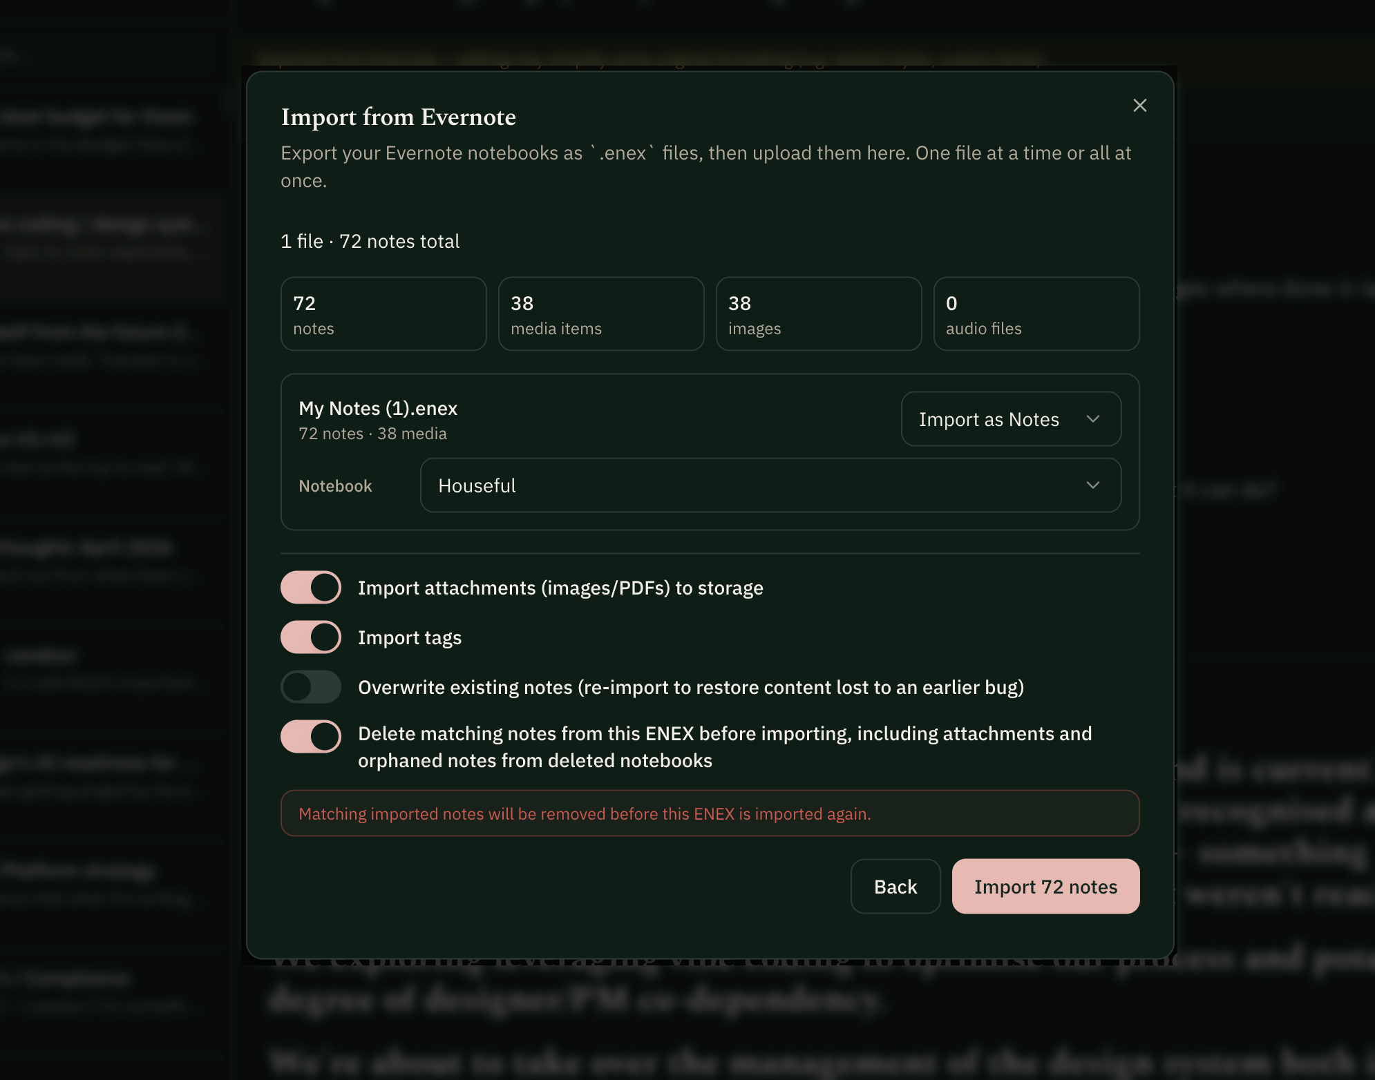This screenshot has width=1375, height=1080.
Task: Click the My Notes (1).enex file name
Action: click(378, 408)
